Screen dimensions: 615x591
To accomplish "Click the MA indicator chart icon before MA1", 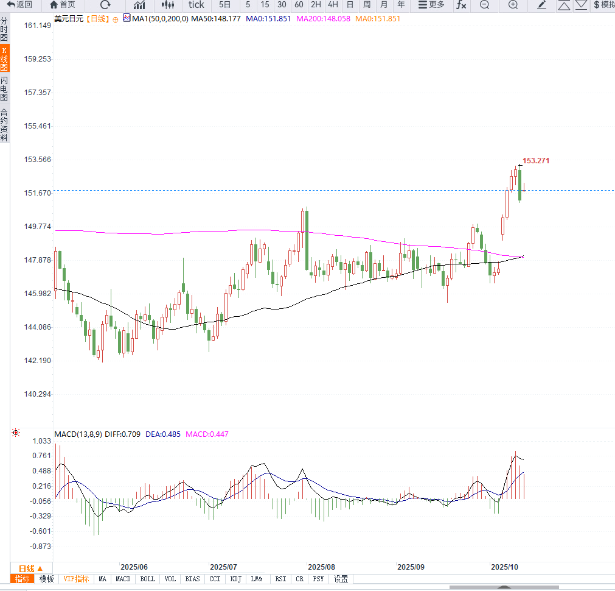I will point(127,18).
